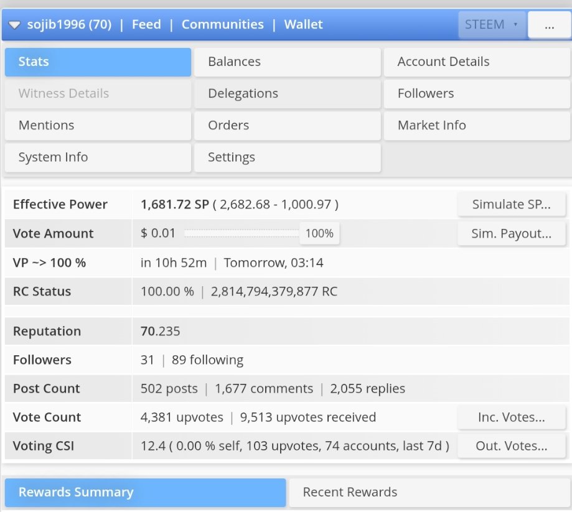Click the ellipsis menu button

pos(550,25)
